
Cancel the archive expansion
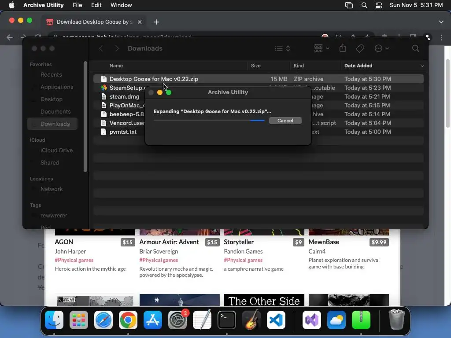coord(285,121)
